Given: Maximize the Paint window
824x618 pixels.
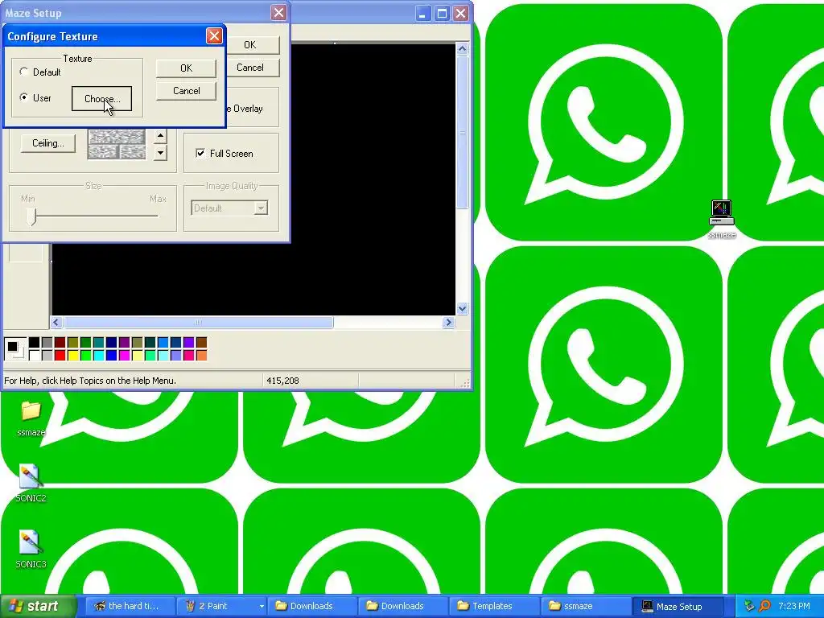Looking at the screenshot, I should [442, 13].
